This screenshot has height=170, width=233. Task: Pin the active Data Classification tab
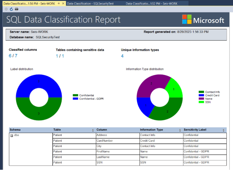59,3
